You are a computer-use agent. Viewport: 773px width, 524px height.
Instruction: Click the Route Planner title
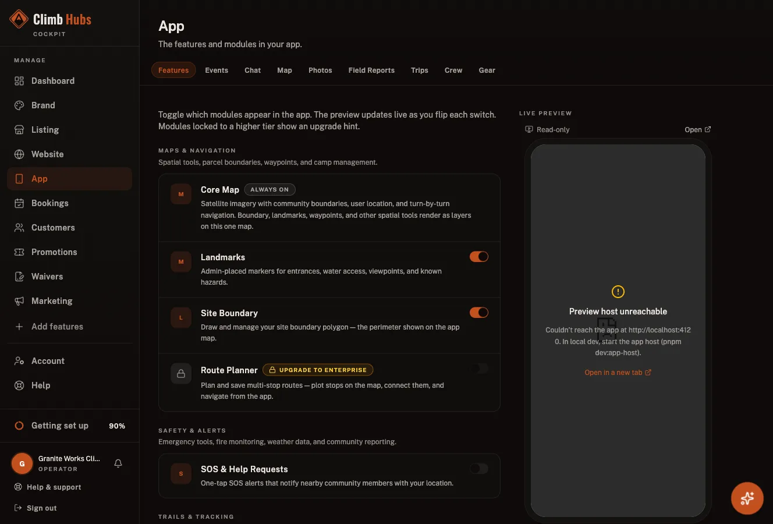pyautogui.click(x=229, y=370)
